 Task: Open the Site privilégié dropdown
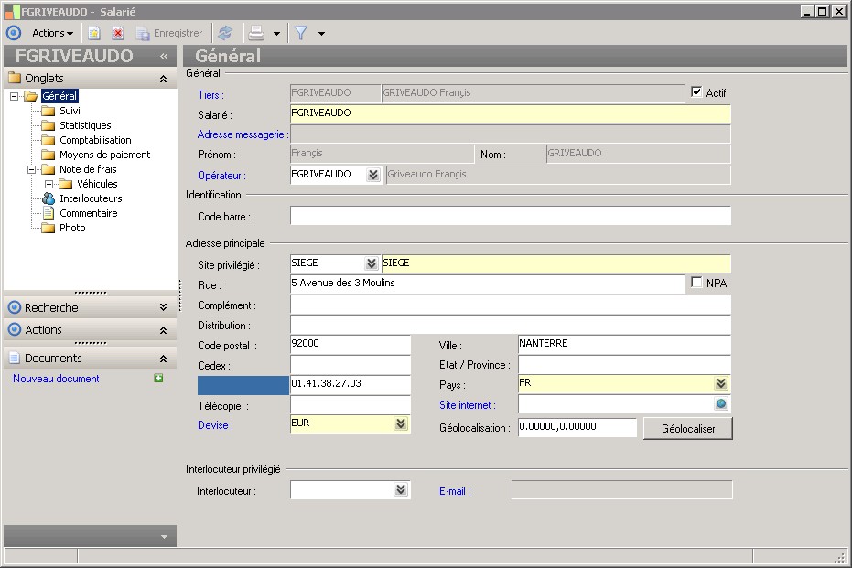(371, 263)
